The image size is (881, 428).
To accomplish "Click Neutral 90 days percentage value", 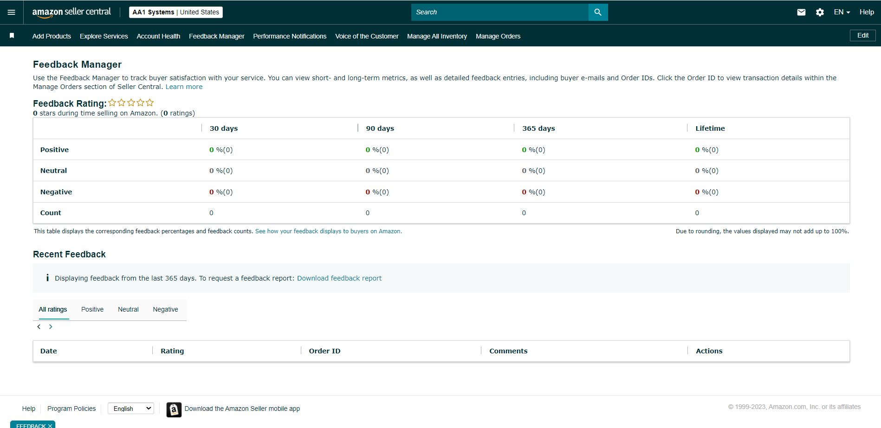I will tap(377, 171).
